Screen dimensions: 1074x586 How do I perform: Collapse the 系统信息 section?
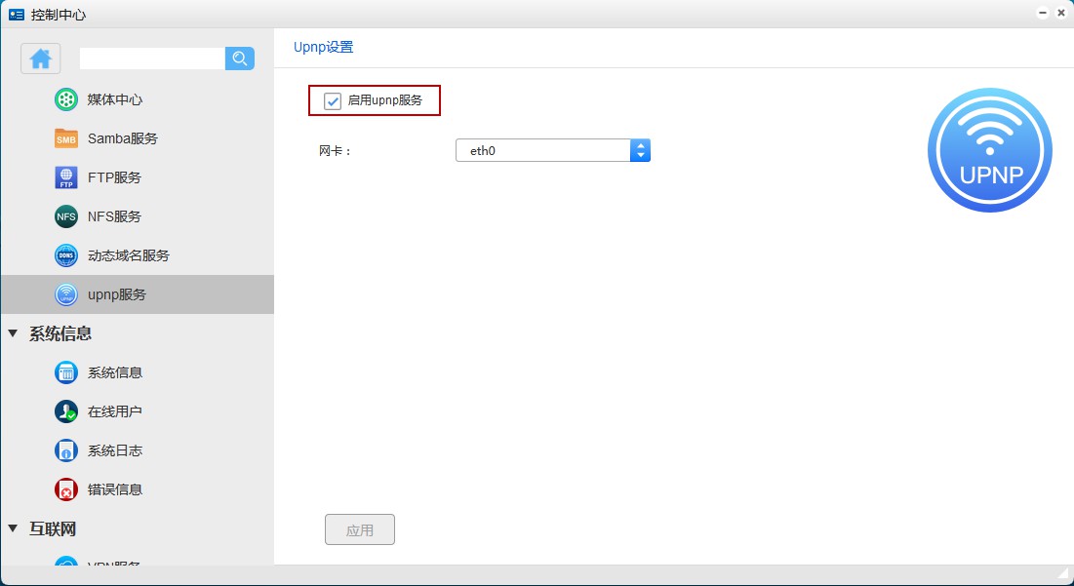[x=13, y=333]
